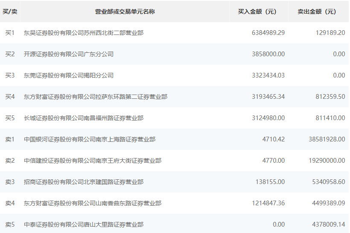Select the 卖4 row label

coord(10,203)
